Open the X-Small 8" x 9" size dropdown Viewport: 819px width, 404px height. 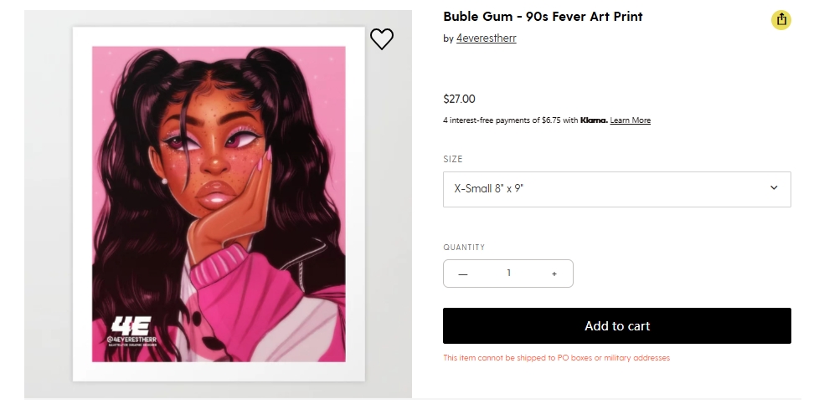[x=617, y=189]
